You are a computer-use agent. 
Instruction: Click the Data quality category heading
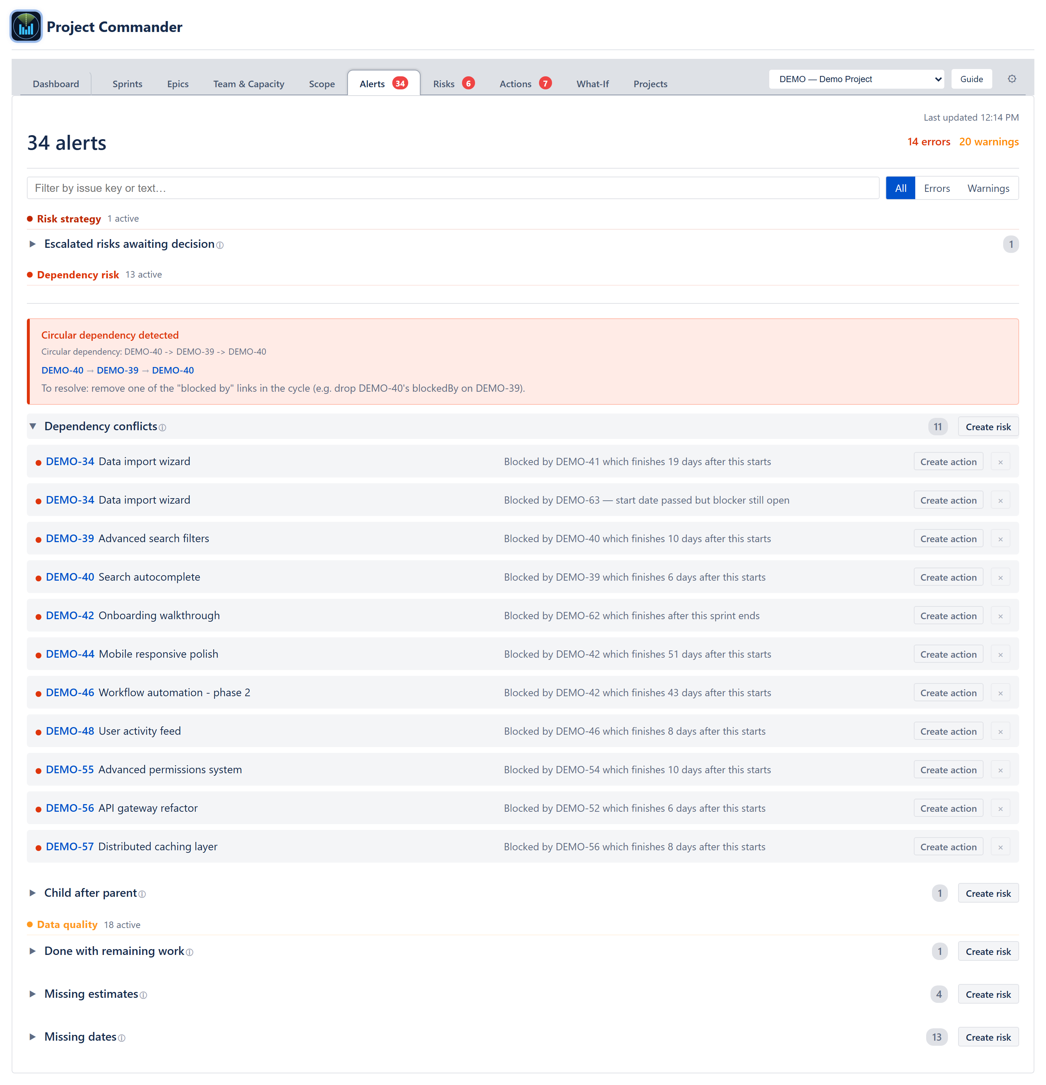67,924
